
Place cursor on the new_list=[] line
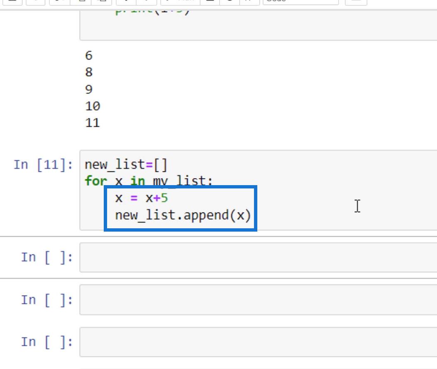[126, 164]
